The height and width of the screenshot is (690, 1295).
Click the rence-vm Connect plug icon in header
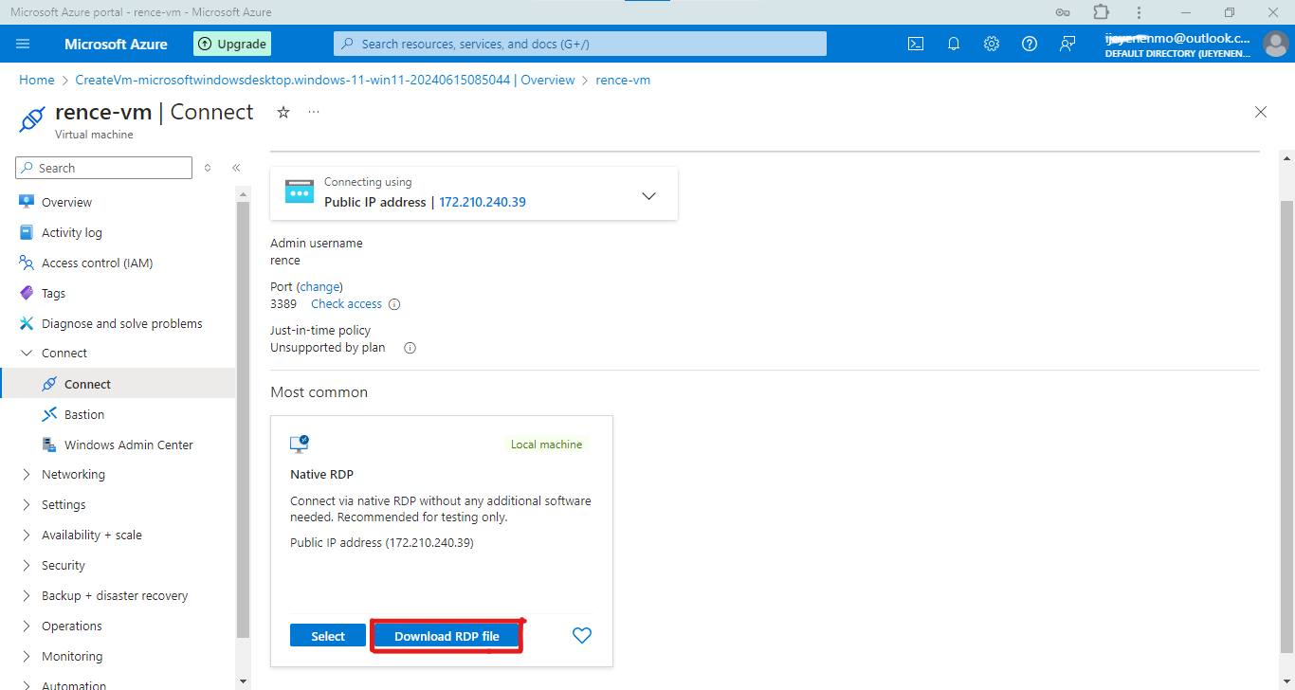(x=32, y=120)
